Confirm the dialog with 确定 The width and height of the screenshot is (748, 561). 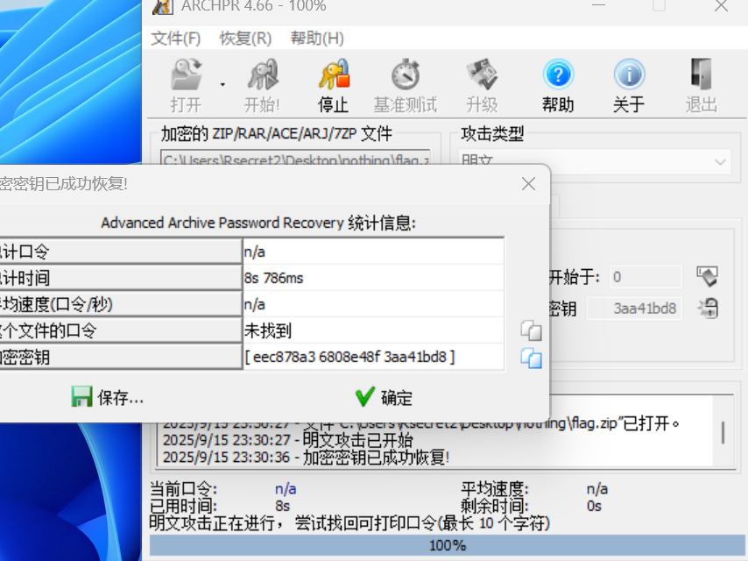tap(384, 397)
